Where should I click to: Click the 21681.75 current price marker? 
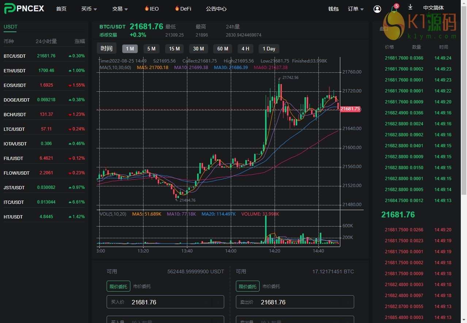350,109
